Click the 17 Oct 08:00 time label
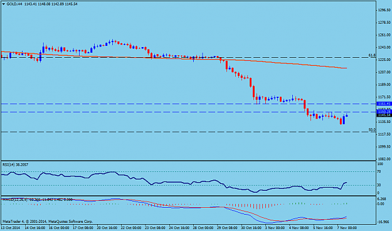Image resolution: width=392 pixels, height=231 pixels. [x=83, y=228]
